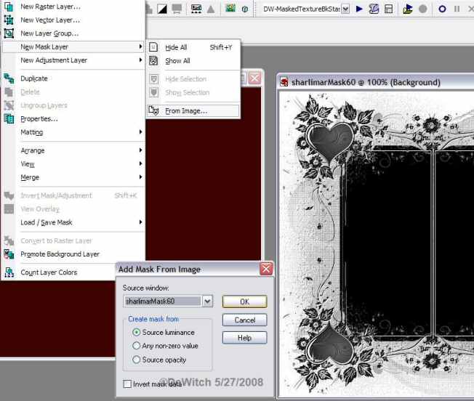Select the Source opacity radio button
This screenshot has height=401, width=474.
pyautogui.click(x=136, y=360)
